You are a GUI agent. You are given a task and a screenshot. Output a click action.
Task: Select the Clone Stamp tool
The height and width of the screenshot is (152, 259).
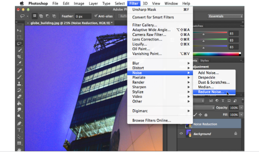click(19, 84)
